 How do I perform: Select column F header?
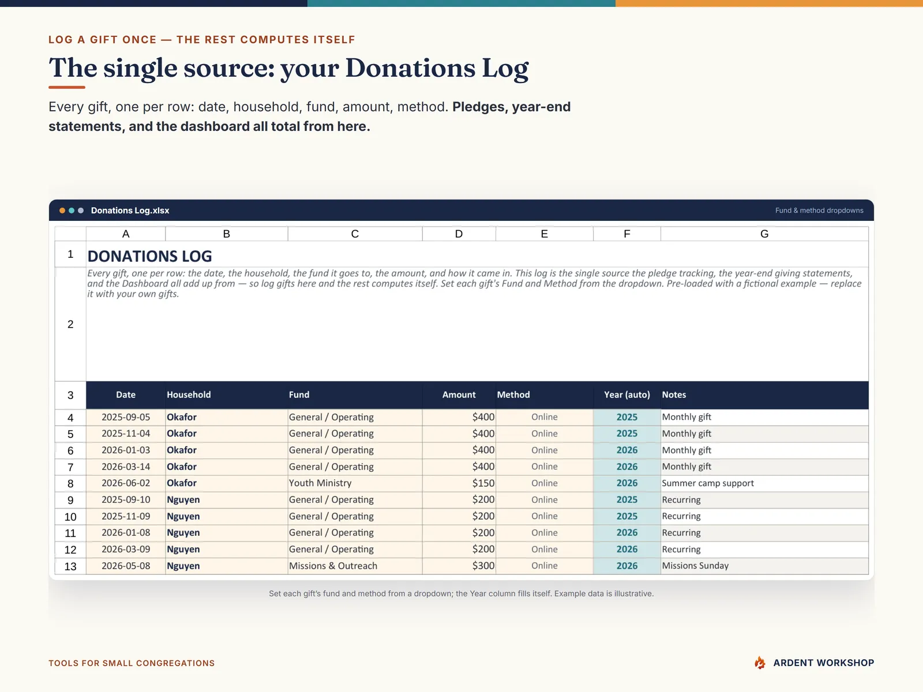pos(627,234)
